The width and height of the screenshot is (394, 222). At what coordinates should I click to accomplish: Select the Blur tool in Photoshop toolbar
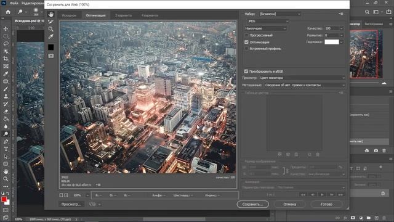pyautogui.click(x=6, y=126)
